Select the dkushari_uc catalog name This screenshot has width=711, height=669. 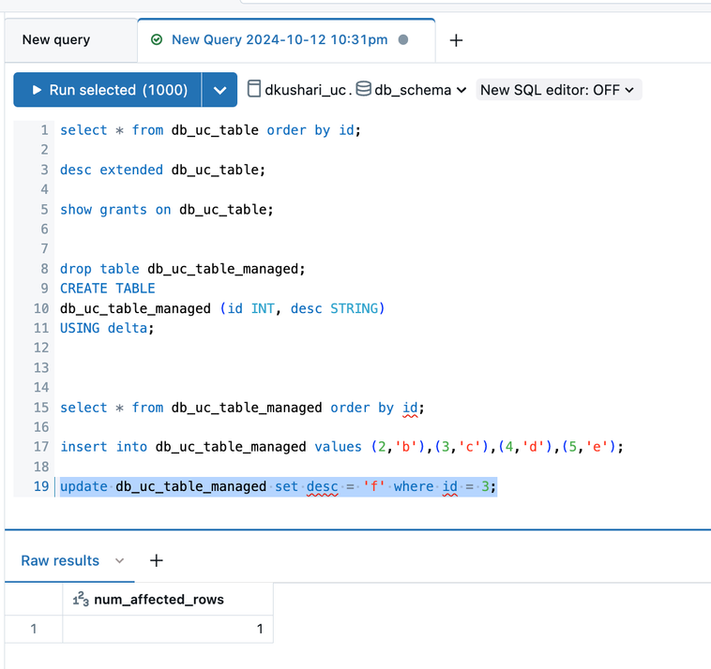point(307,90)
